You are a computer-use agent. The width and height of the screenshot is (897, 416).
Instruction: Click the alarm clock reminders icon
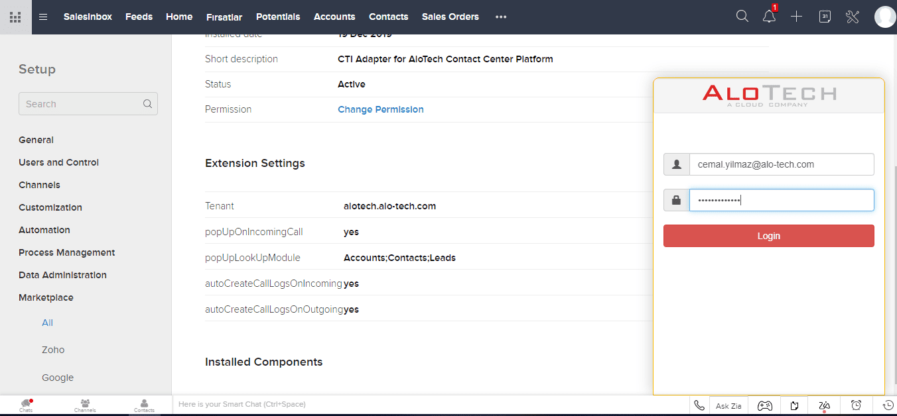[857, 405]
